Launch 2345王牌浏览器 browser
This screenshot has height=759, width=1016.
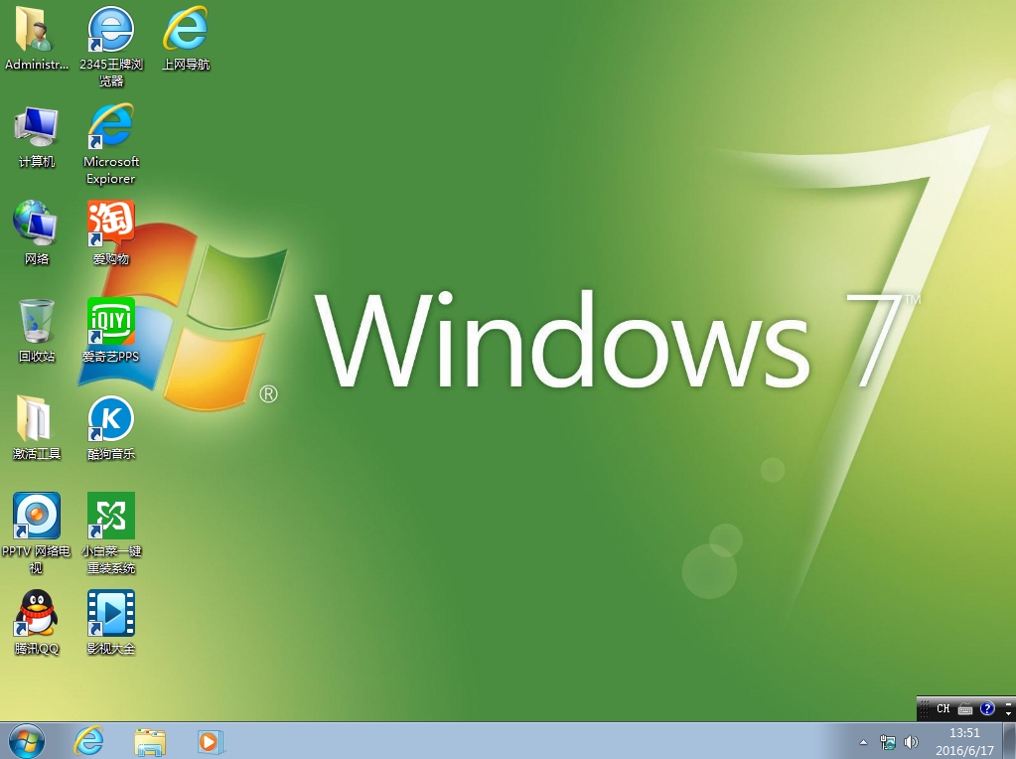[109, 30]
